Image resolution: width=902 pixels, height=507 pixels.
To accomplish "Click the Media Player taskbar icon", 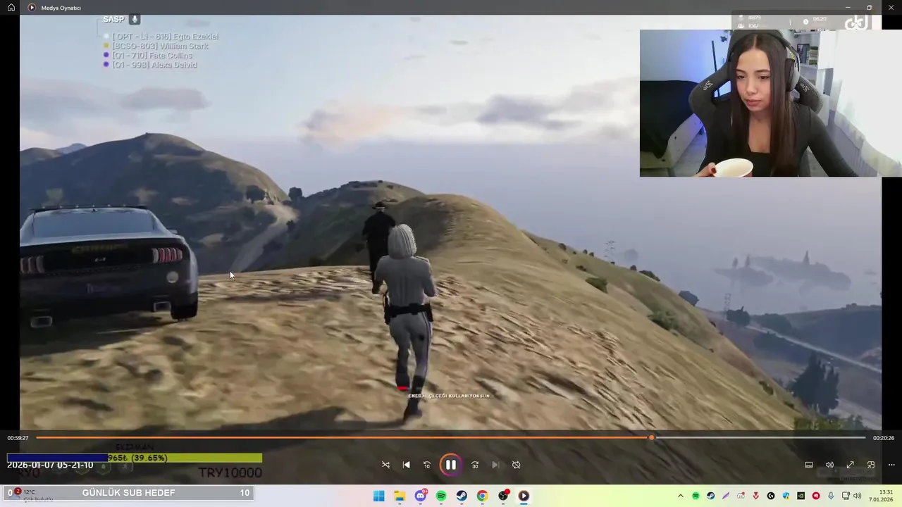I will (524, 496).
